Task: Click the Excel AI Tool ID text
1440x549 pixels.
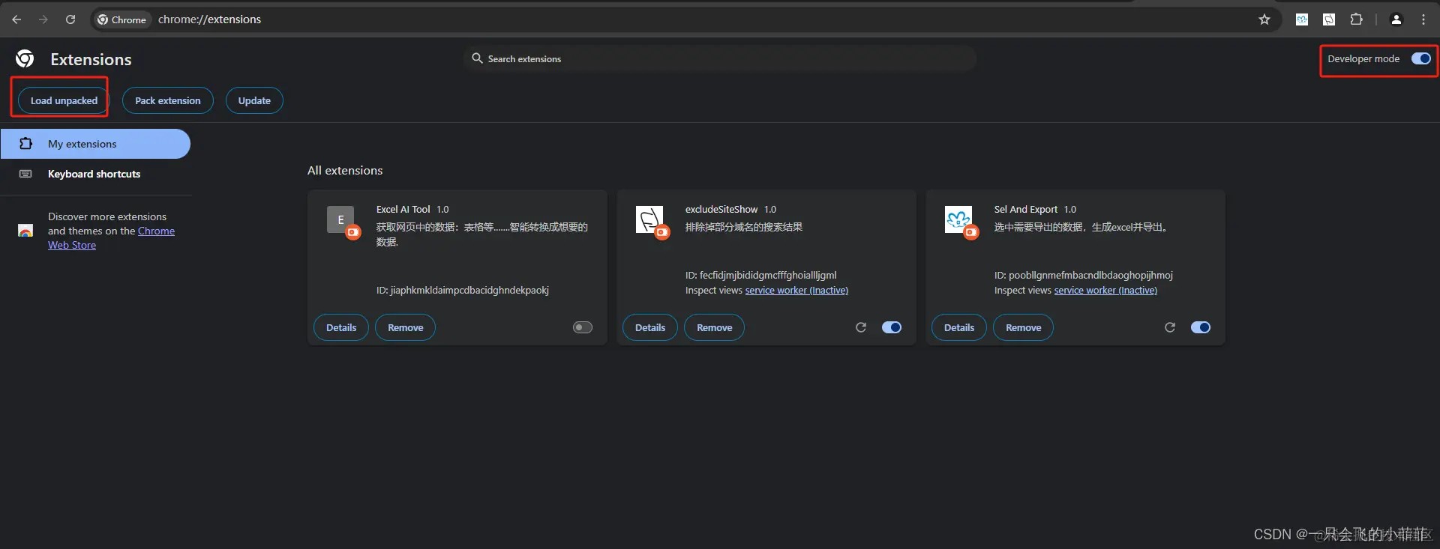Action: (x=463, y=290)
